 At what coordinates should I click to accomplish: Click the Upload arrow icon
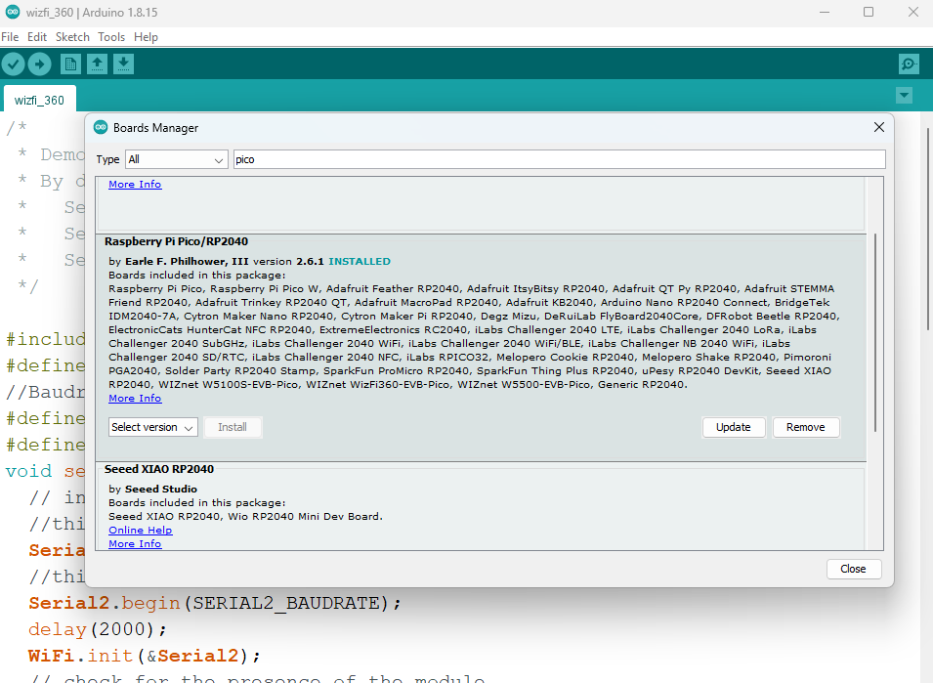pos(39,64)
